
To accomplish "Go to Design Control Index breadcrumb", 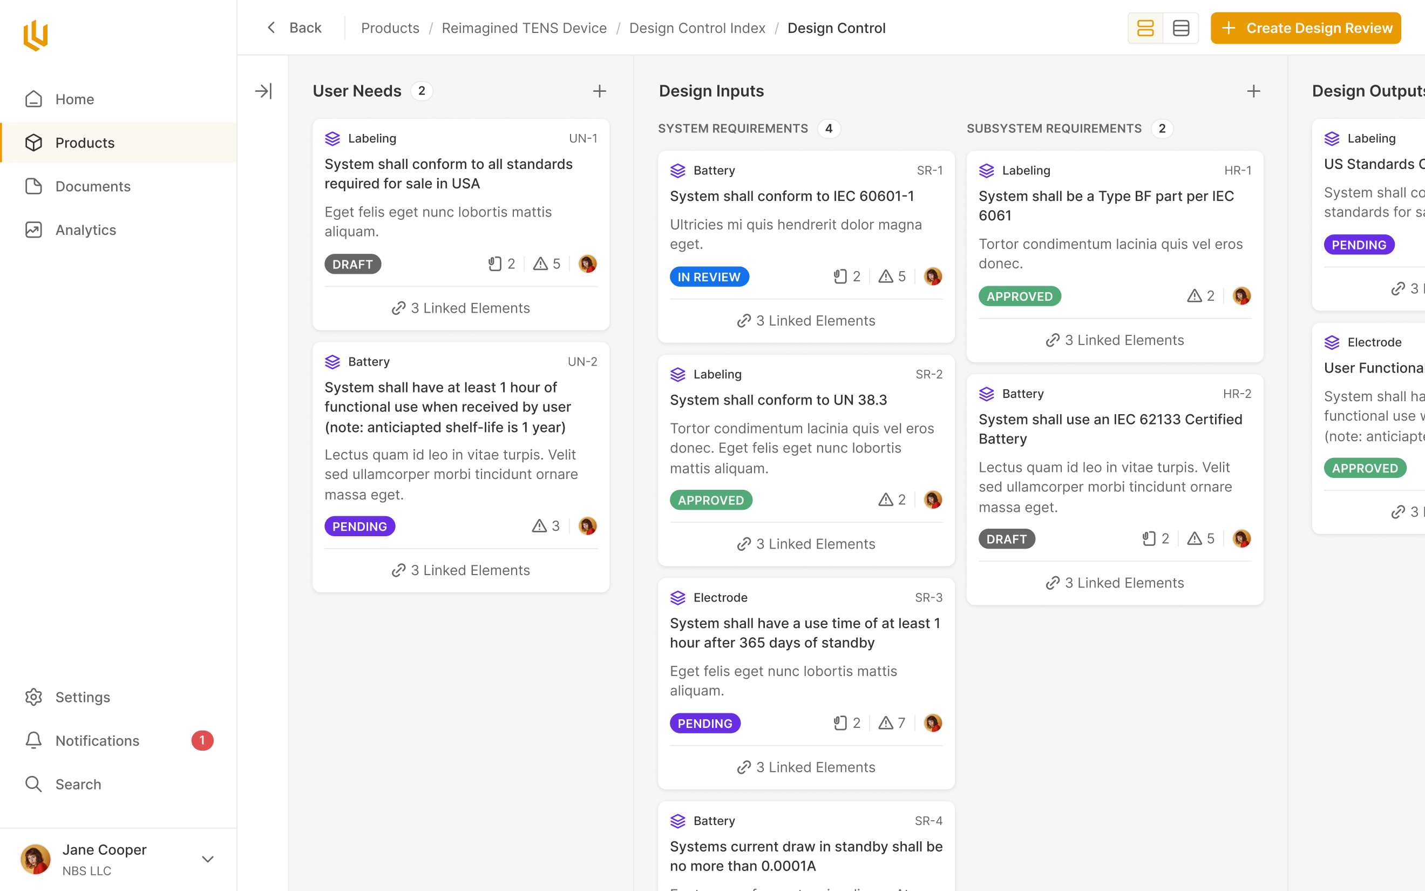I will [697, 28].
